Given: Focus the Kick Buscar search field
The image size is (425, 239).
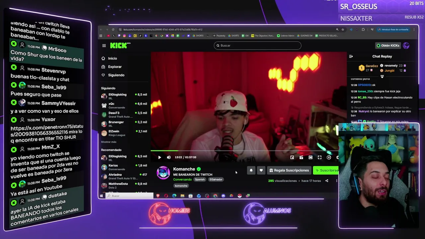Looking at the screenshot, I should pyautogui.click(x=257, y=45).
